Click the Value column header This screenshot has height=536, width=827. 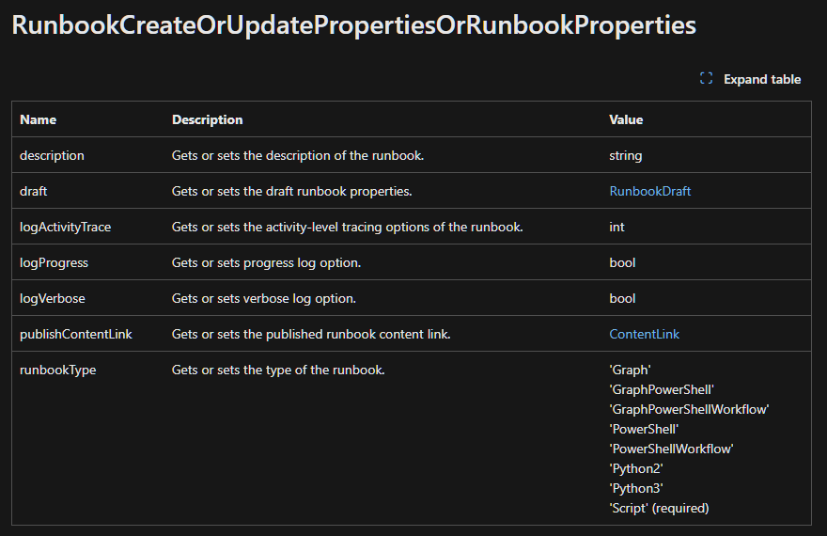626,119
